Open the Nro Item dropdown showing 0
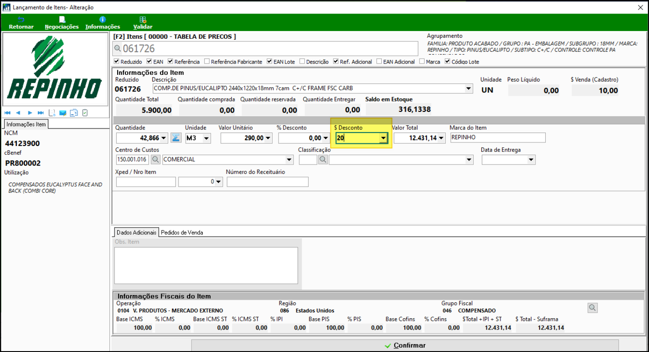The image size is (649, 352). [219, 182]
